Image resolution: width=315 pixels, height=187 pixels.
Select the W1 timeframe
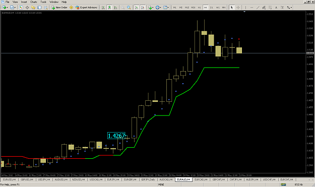click(218, 8)
